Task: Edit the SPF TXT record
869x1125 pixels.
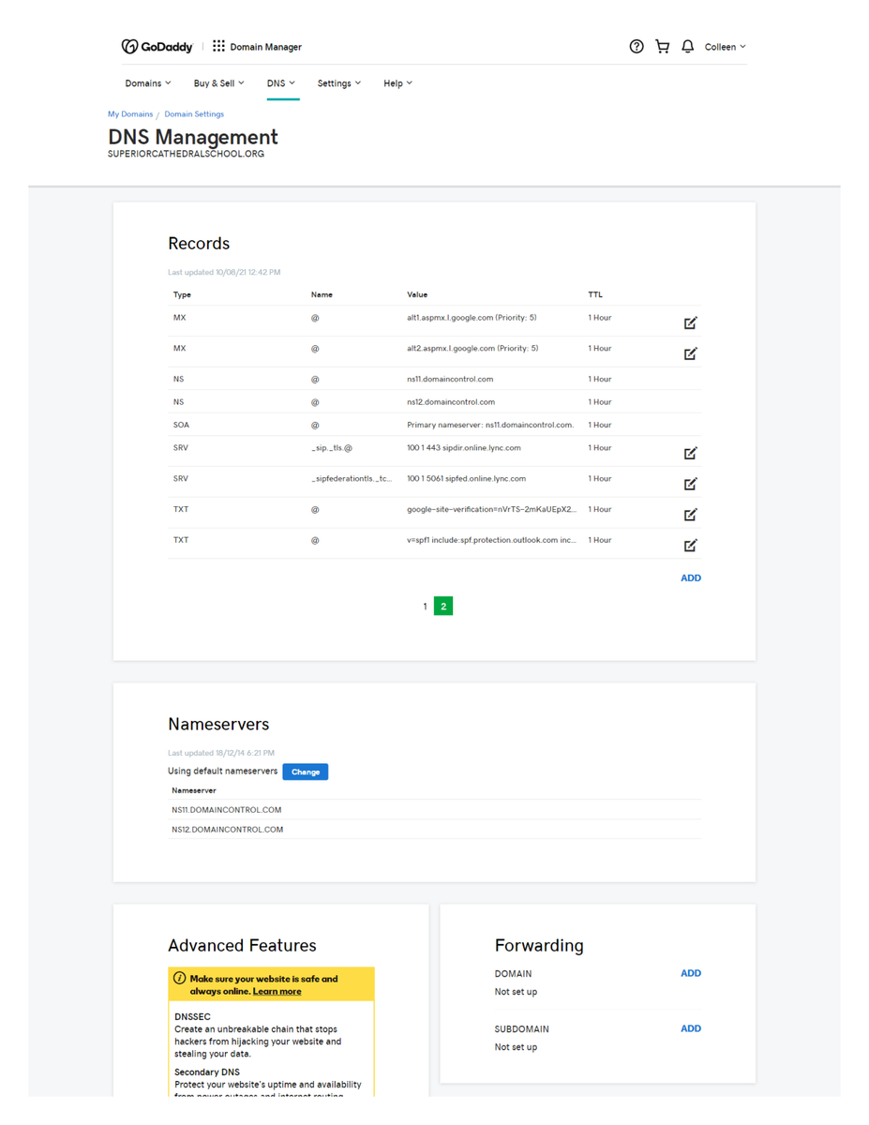Action: click(690, 546)
